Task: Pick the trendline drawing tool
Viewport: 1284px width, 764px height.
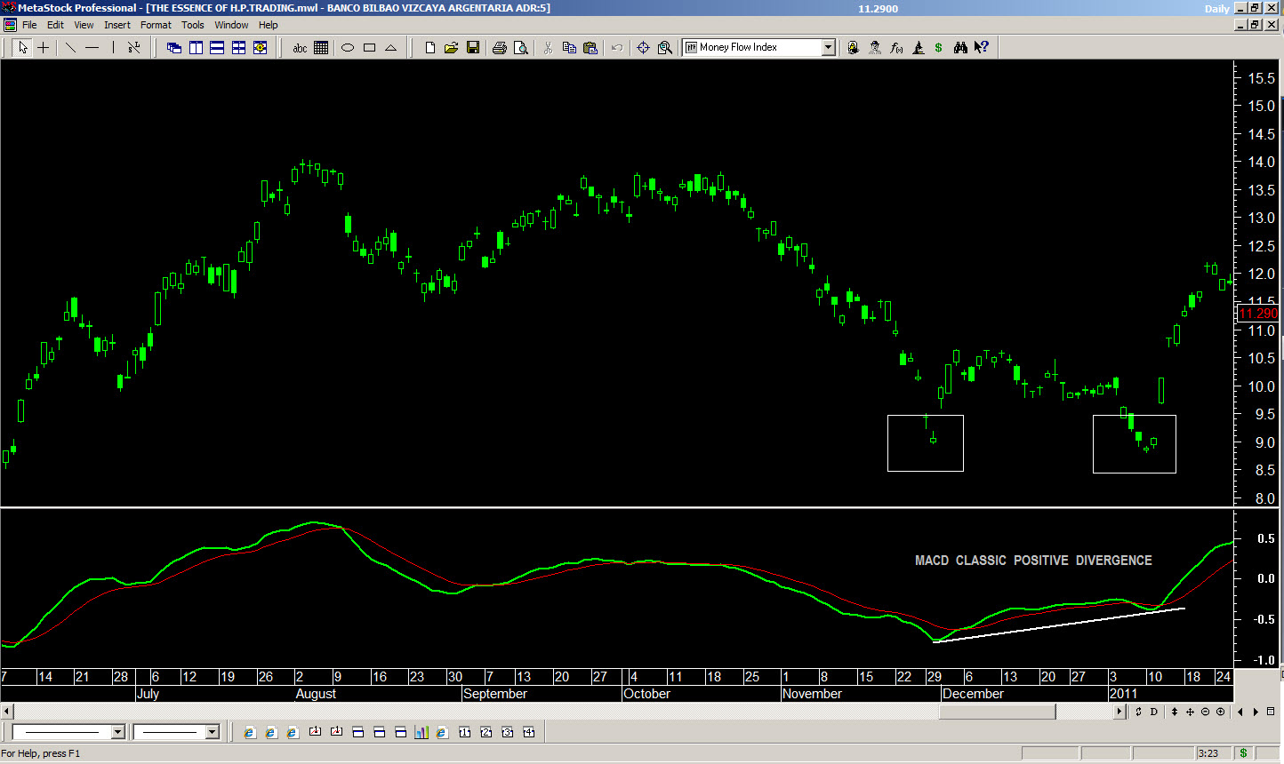Action: (70, 48)
